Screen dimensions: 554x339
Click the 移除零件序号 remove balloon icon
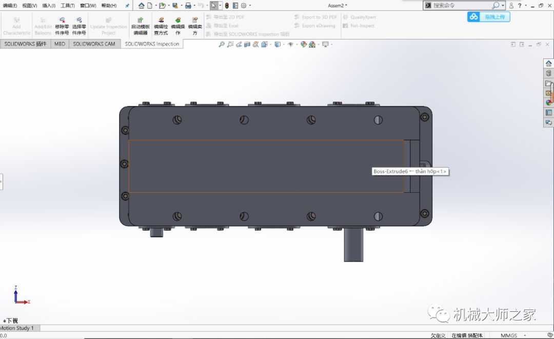[62, 21]
